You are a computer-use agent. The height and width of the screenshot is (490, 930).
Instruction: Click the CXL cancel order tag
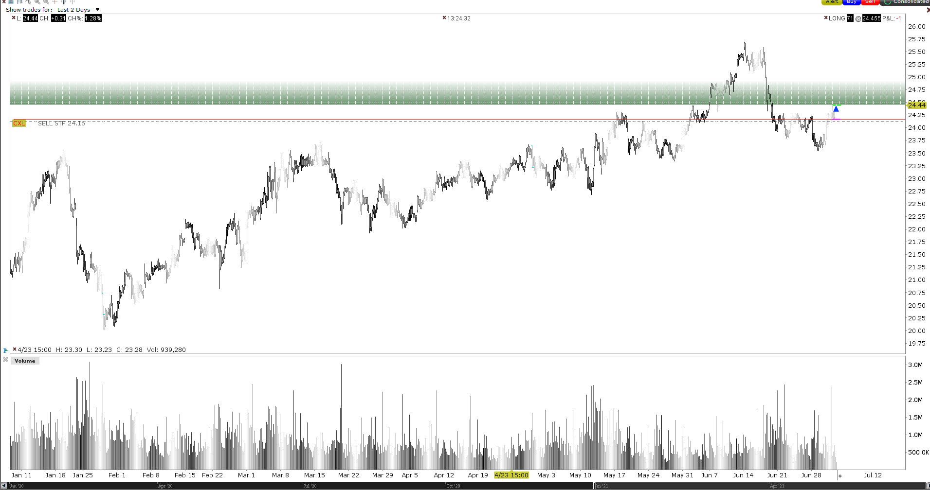tap(19, 123)
